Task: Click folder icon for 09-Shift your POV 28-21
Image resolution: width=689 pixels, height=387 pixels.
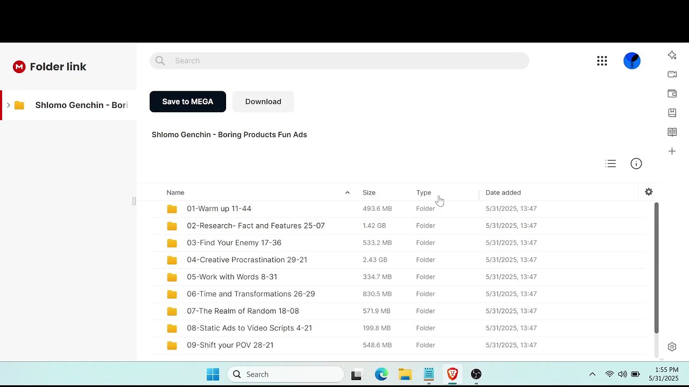Action: click(172, 345)
